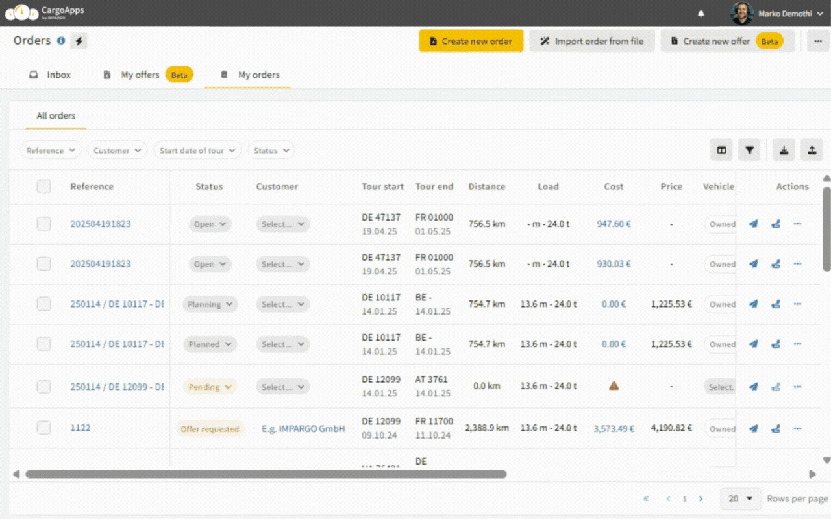Send order 202504191823 via the paper plane icon
Image resolution: width=831 pixels, height=519 pixels.
click(x=753, y=224)
